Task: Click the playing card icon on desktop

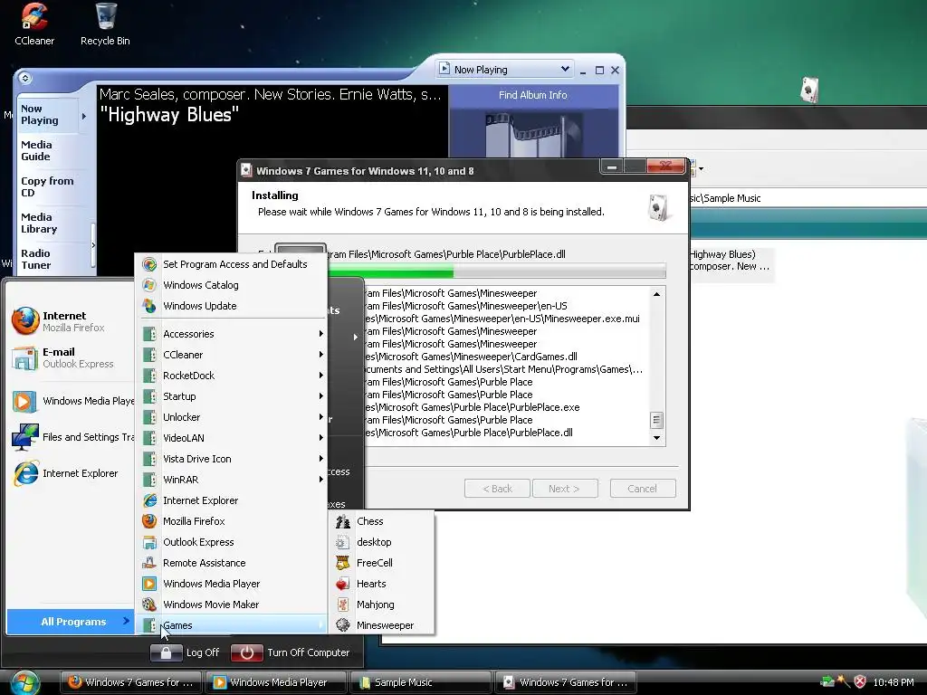Action: (x=809, y=90)
